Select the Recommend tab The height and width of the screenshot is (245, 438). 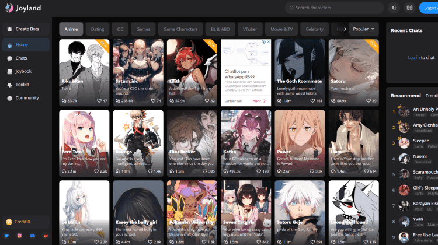click(406, 96)
